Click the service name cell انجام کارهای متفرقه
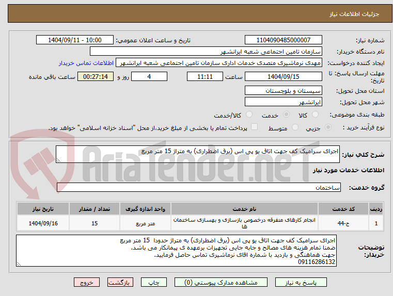Image resolution: width=393 pixels, height=296 pixels. click(244, 223)
